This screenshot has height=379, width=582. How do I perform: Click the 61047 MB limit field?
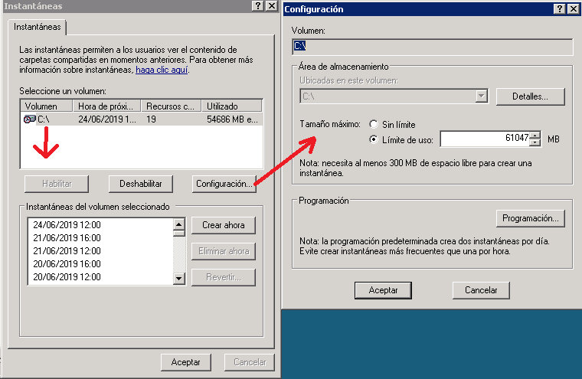point(485,139)
